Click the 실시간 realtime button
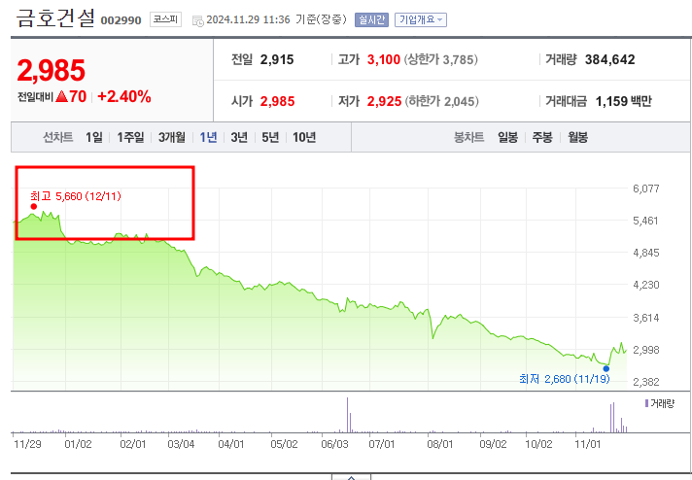This screenshot has width=692, height=480. coord(371,19)
